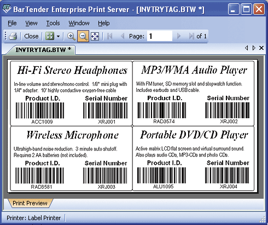Go to next page arrow
Image resolution: width=268 pixels, height=225 pixels.
click(179, 36)
